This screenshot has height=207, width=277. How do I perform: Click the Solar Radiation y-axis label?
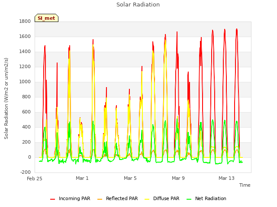point(6,98)
